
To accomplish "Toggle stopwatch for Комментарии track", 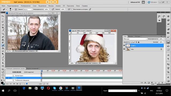I will (13, 75).
